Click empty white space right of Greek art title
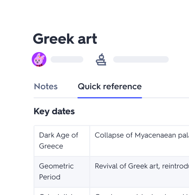 (x=143, y=39)
